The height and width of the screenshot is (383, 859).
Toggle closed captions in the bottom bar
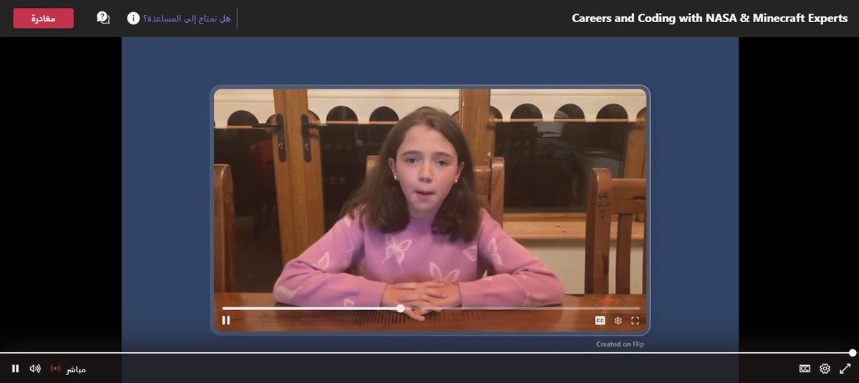805,369
